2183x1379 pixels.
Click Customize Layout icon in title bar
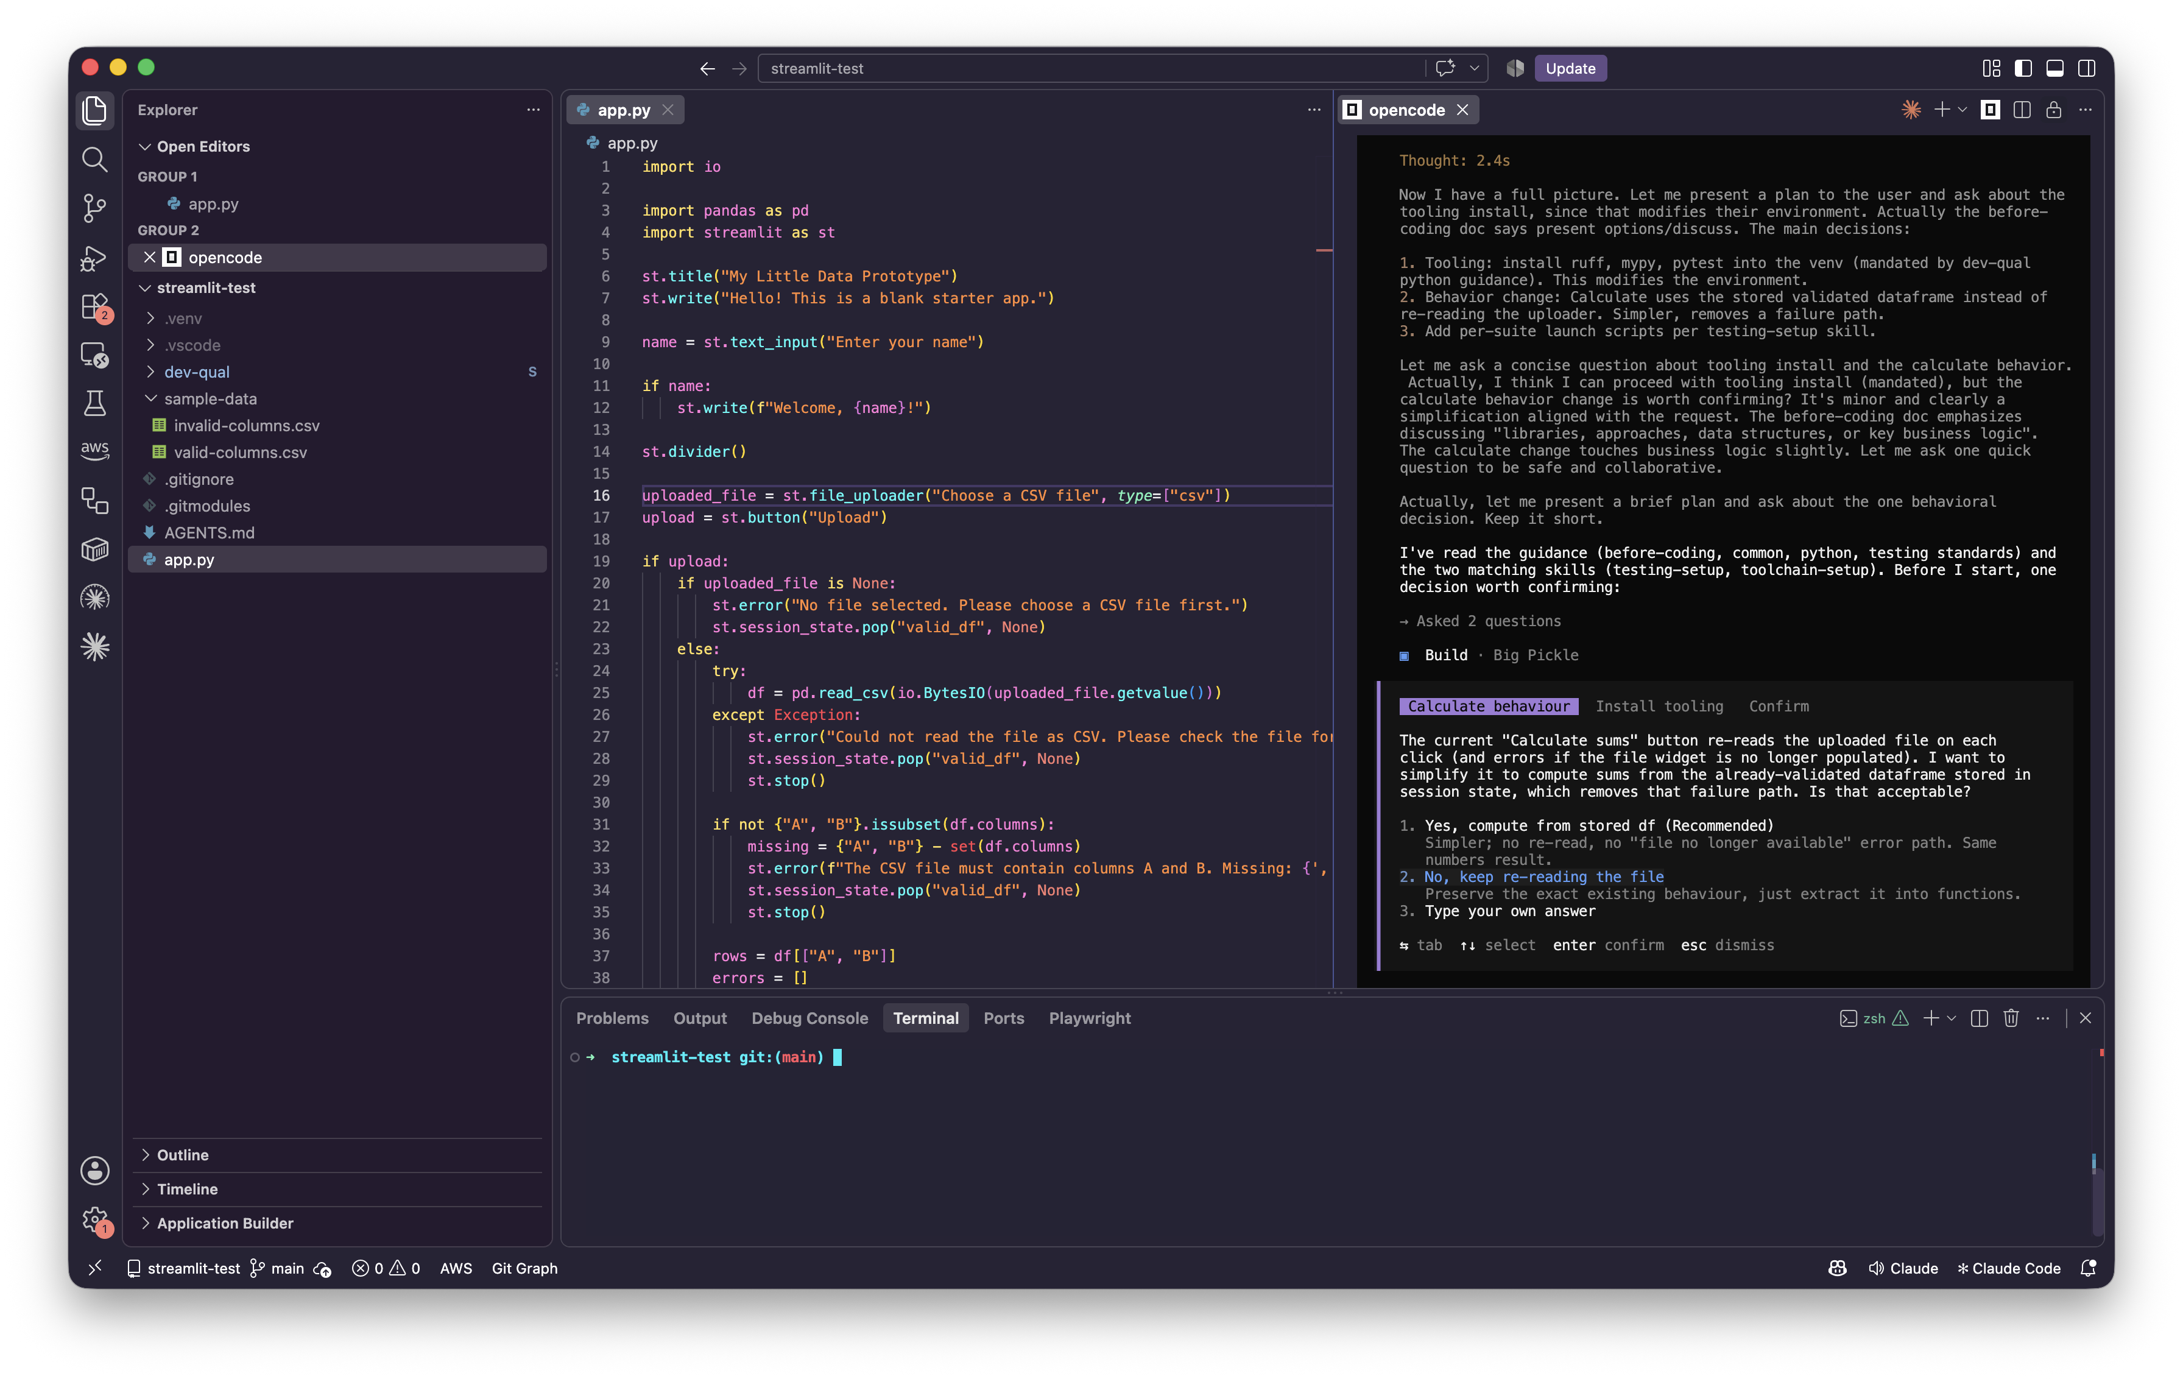point(1991,68)
